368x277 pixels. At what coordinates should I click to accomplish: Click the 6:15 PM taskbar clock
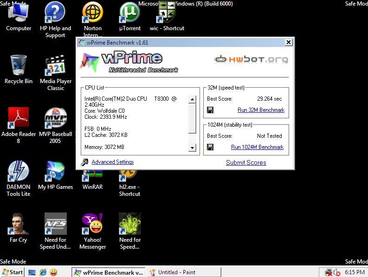point(355,272)
